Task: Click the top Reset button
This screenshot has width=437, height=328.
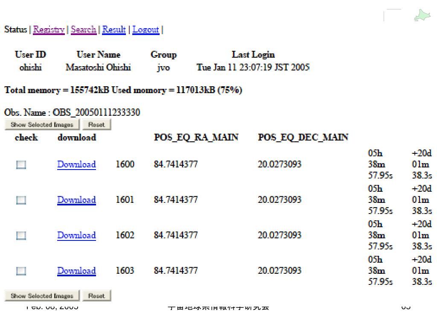Action: [96, 124]
